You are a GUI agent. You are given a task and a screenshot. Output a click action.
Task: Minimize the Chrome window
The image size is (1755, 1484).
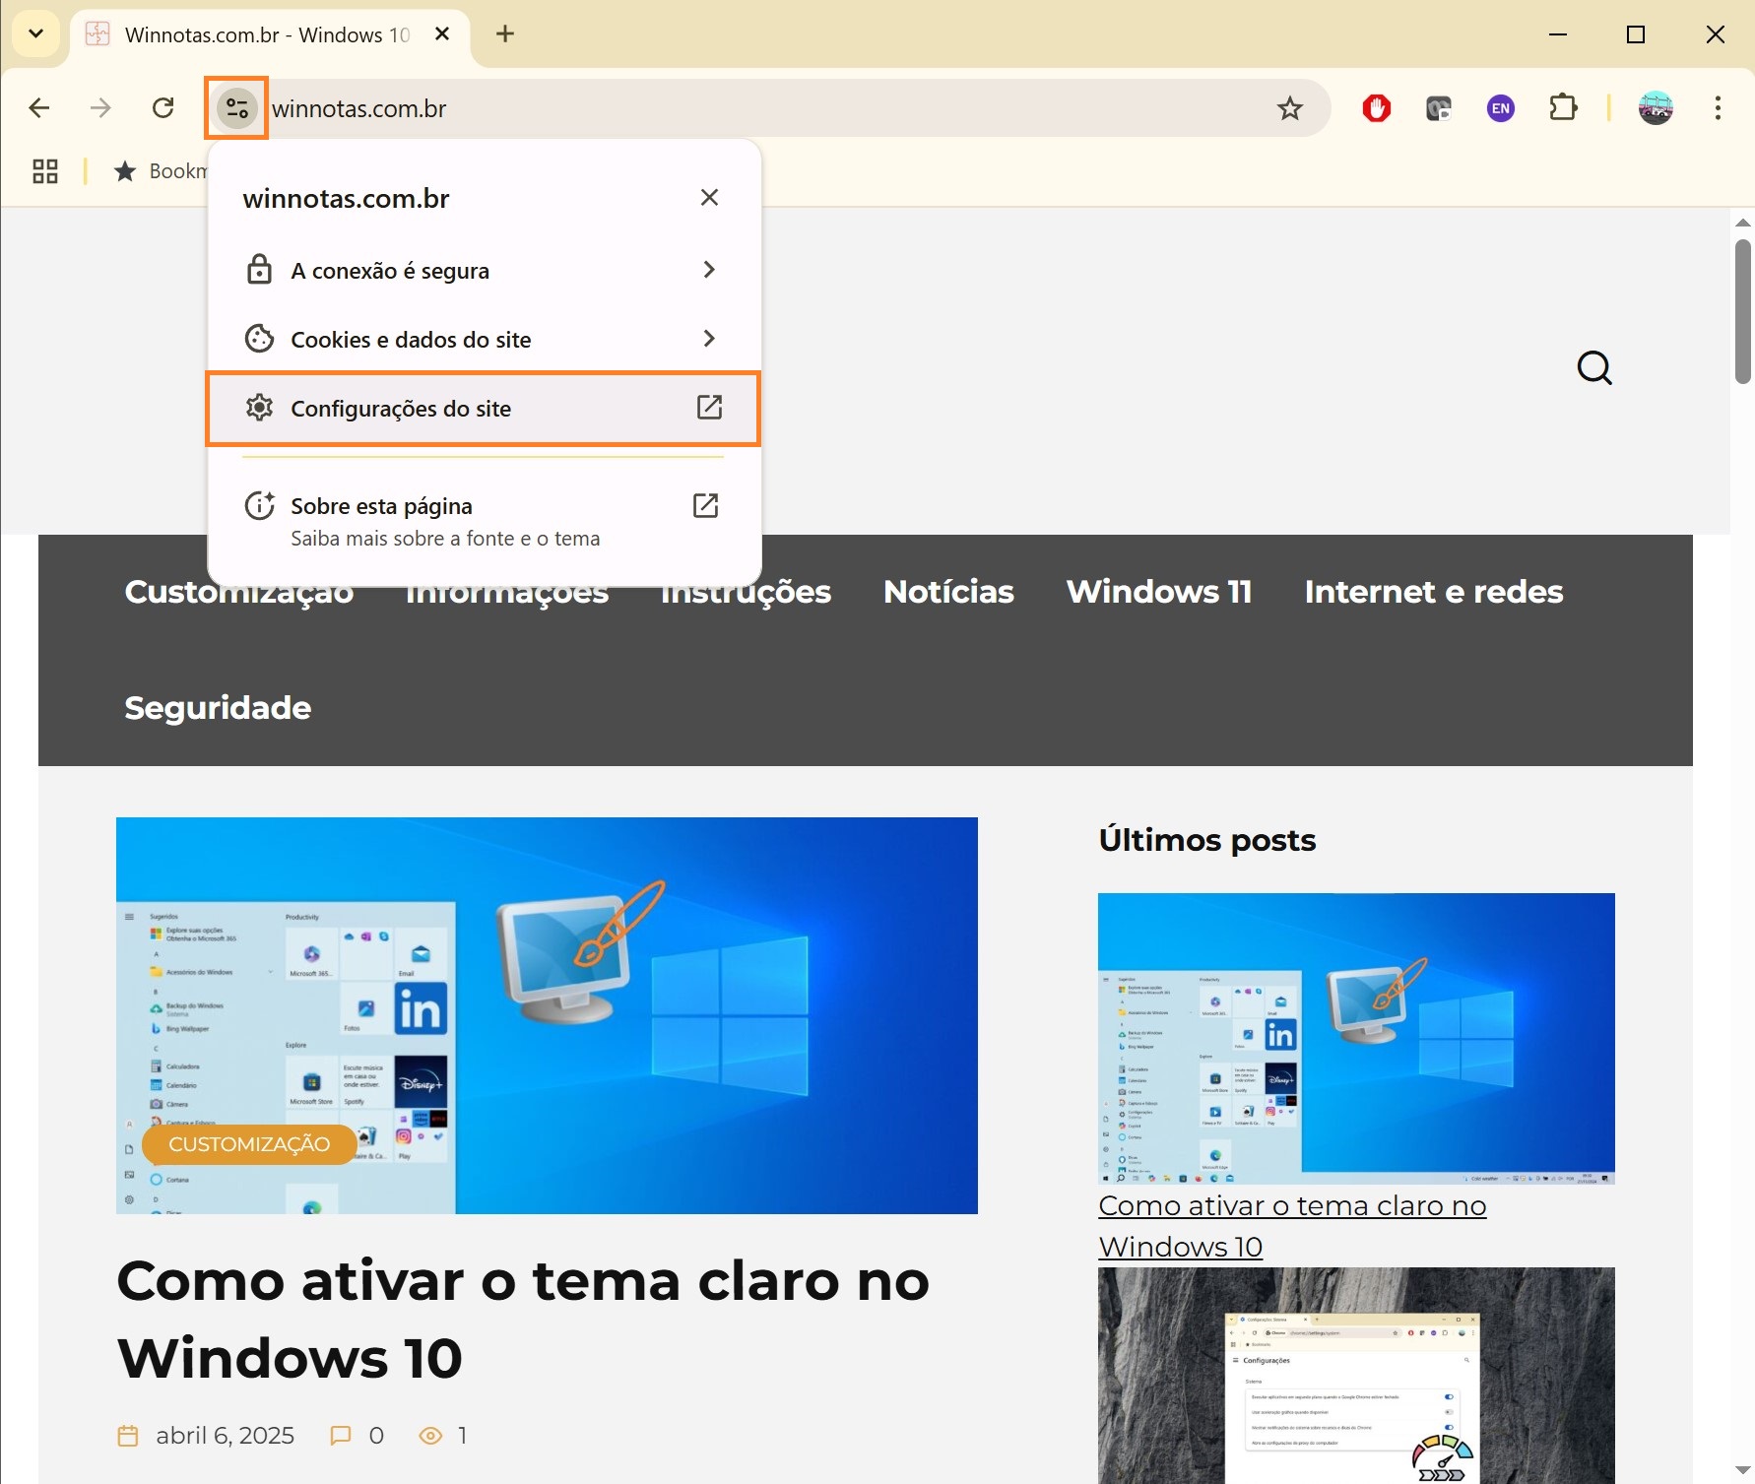[1558, 34]
